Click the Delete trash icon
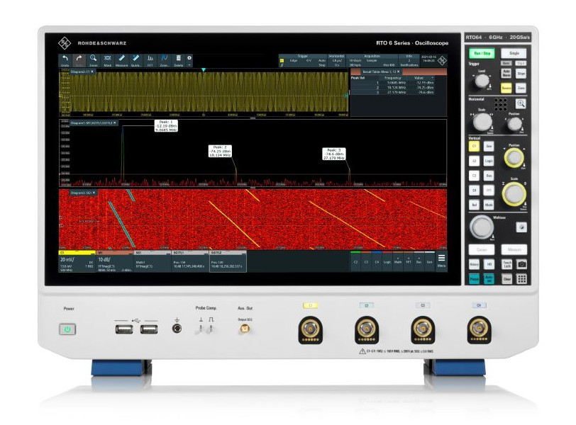 (x=179, y=60)
